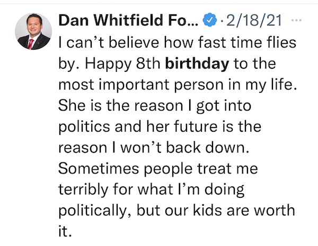318x246 pixels.
Task: Click the dot separator before the date
Action: pyautogui.click(x=222, y=20)
